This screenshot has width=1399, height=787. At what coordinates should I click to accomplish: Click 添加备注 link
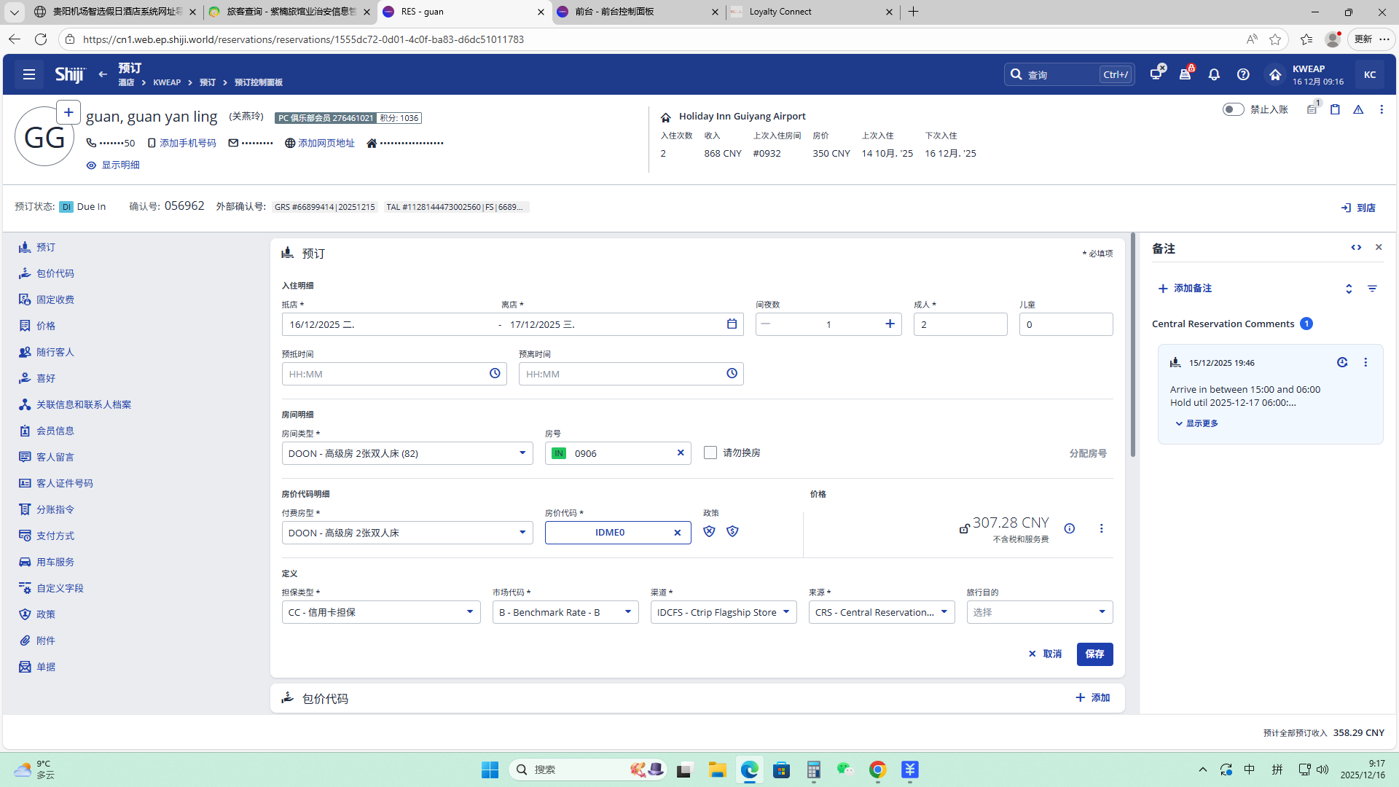[x=1185, y=289]
